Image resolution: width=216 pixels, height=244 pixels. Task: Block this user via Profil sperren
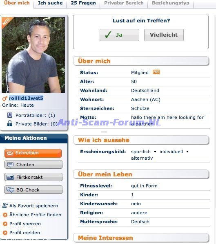[25, 224]
